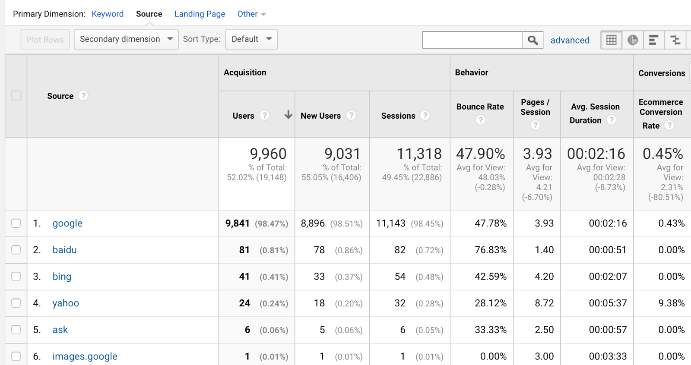Open the advanced filter link

coord(570,40)
